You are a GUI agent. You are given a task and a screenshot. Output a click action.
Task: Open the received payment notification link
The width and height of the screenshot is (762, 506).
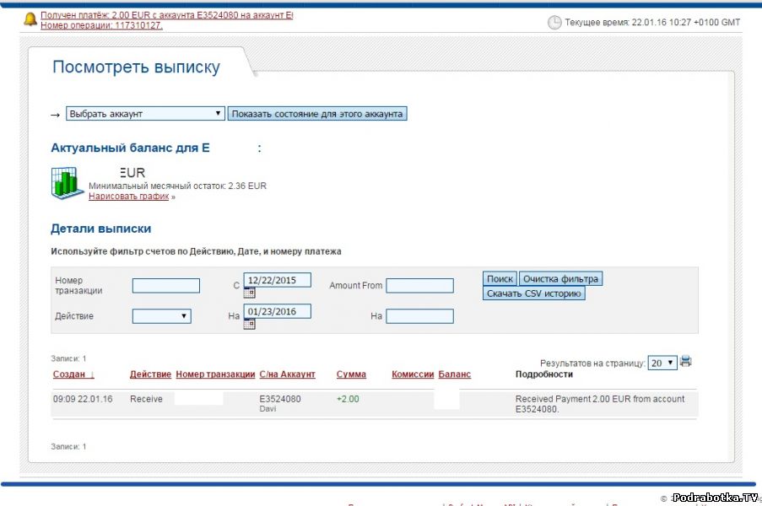[x=166, y=16]
